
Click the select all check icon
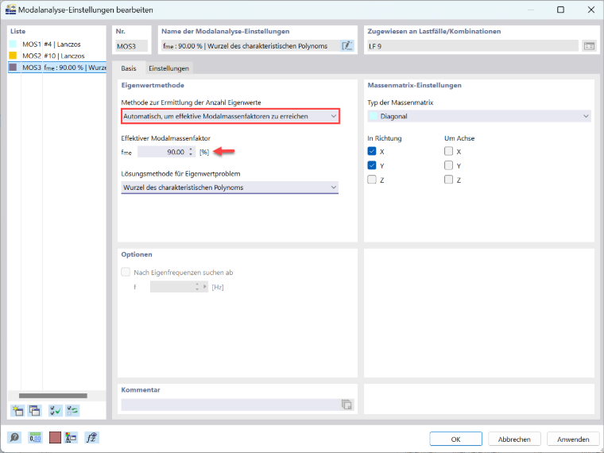coord(55,411)
